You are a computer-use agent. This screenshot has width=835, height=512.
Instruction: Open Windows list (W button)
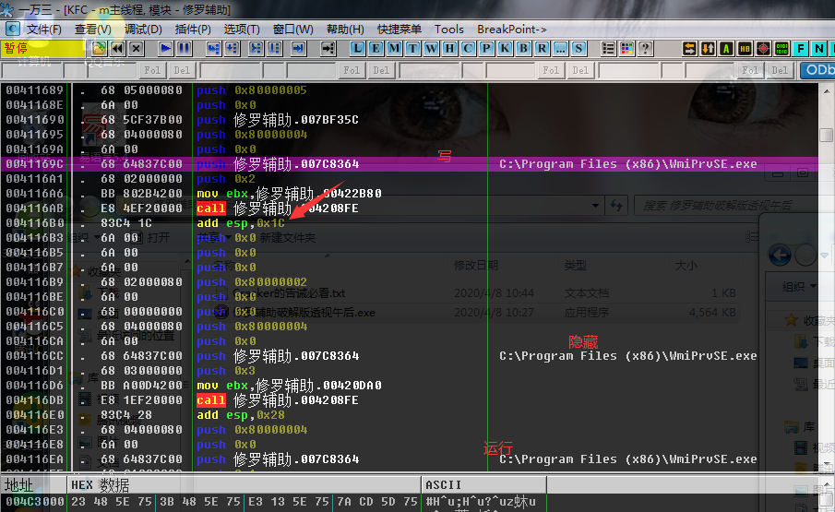click(432, 49)
